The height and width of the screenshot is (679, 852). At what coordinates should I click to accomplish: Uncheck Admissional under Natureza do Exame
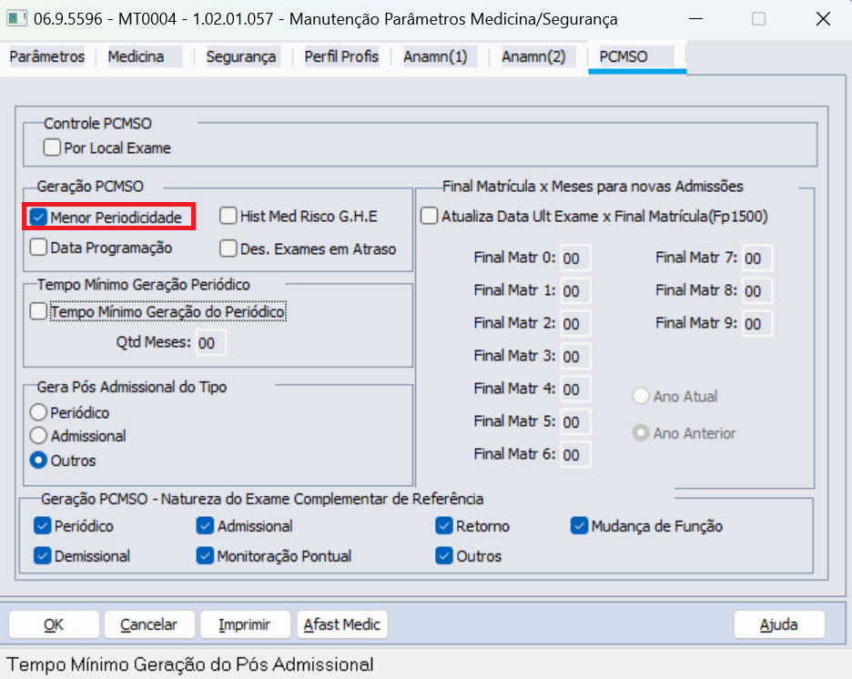(x=205, y=526)
